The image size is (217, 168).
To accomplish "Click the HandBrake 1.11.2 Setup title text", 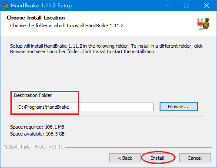I will (x=41, y=6).
